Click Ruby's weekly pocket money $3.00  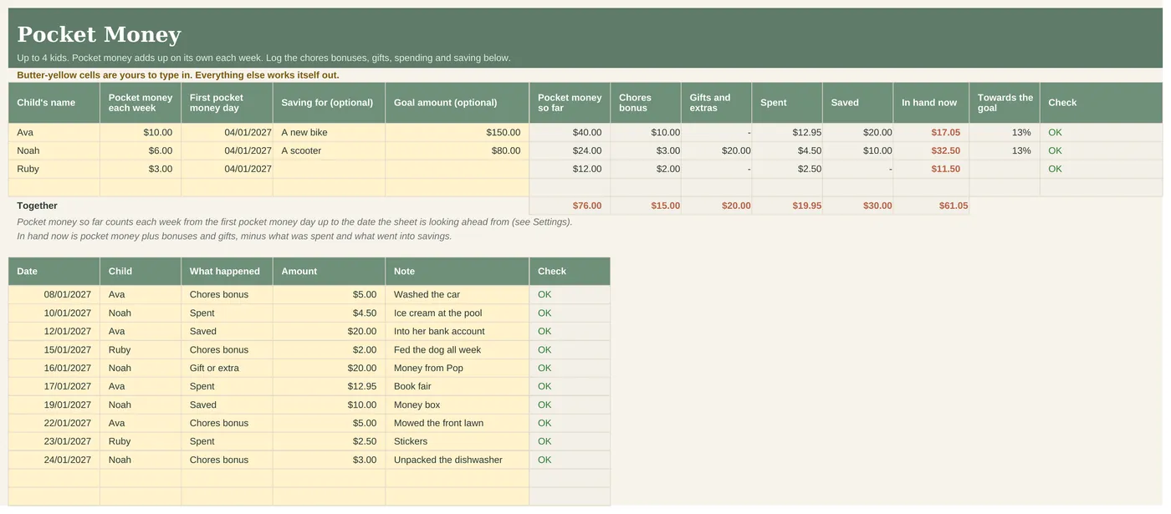[x=141, y=169]
